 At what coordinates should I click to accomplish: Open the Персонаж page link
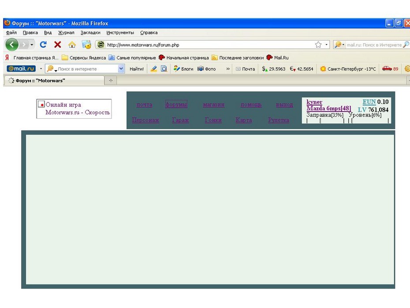145,120
